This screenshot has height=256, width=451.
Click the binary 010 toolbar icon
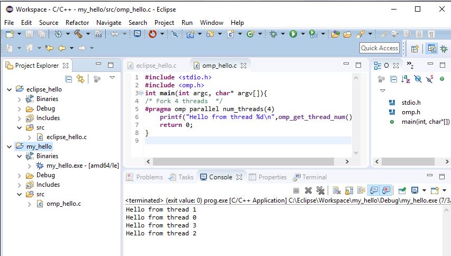[x=98, y=34]
